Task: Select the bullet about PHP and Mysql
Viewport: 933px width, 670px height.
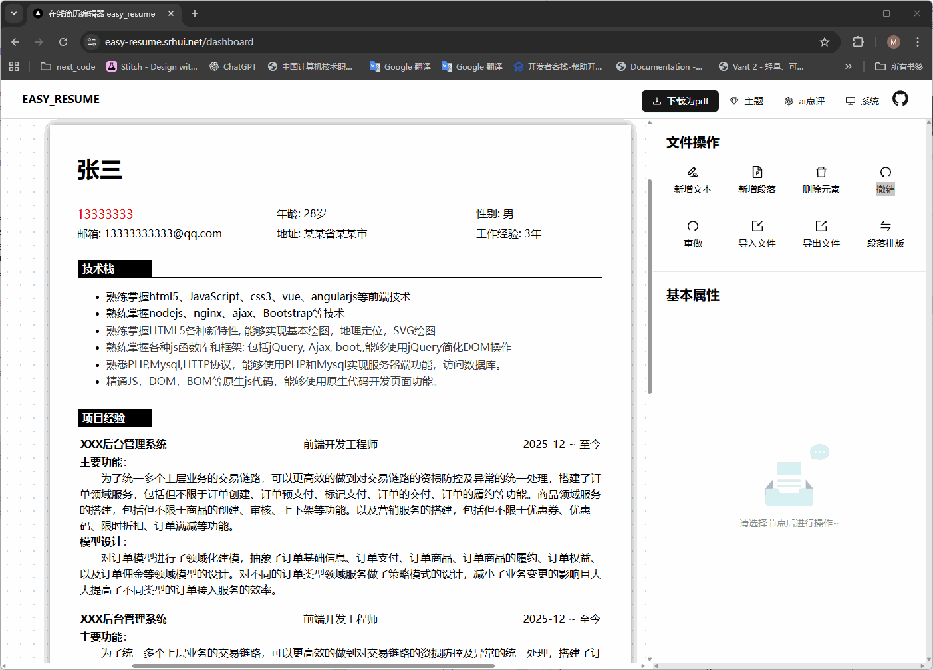Action: coord(306,365)
